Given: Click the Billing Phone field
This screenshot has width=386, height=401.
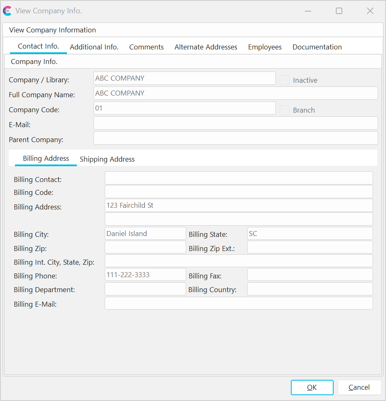Looking at the screenshot, I should click(145, 275).
